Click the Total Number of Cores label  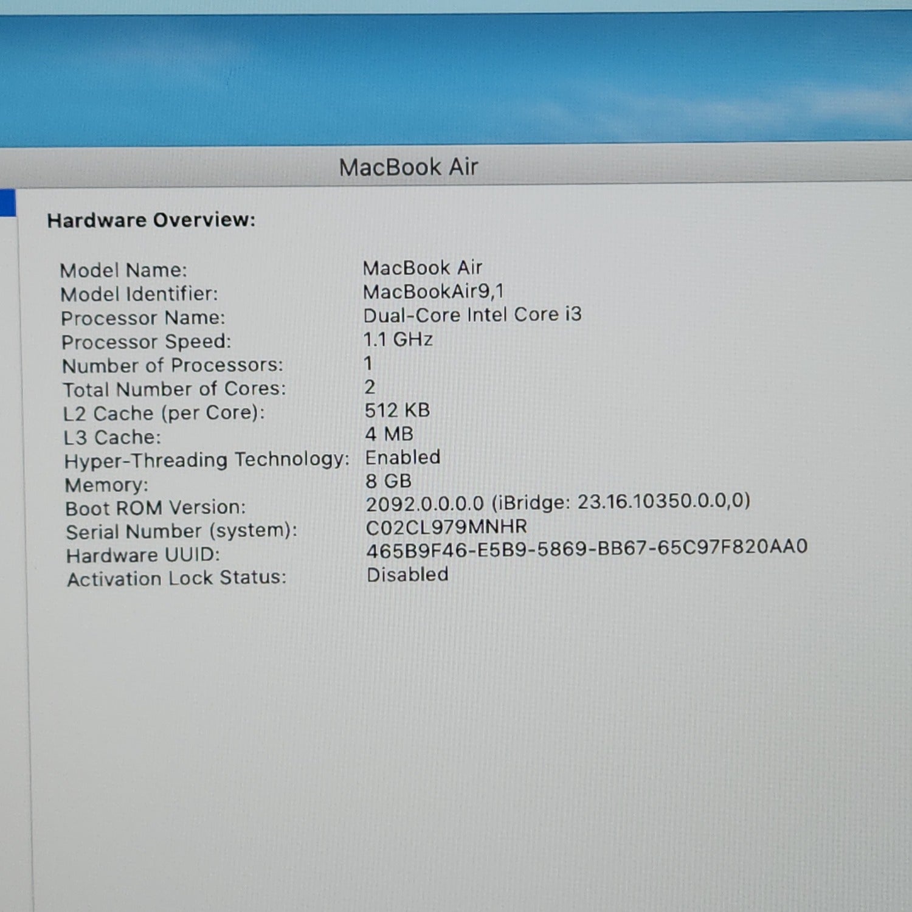174,389
